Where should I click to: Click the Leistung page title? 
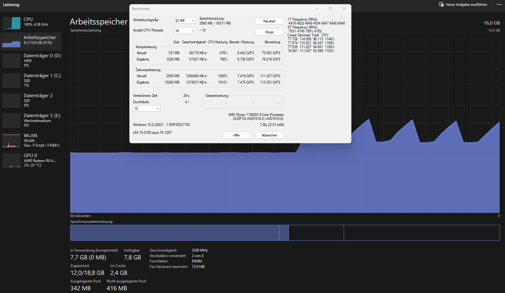[x=11, y=5]
